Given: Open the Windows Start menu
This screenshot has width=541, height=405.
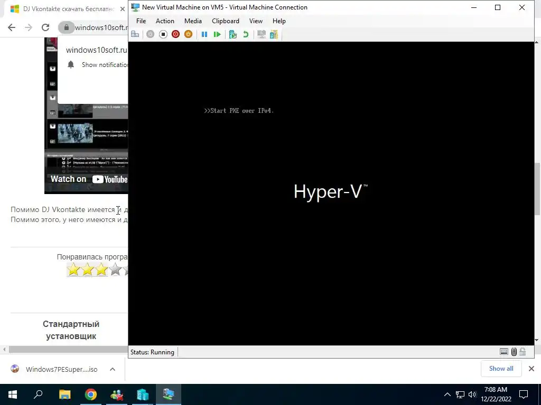Looking at the screenshot, I should coord(13,394).
